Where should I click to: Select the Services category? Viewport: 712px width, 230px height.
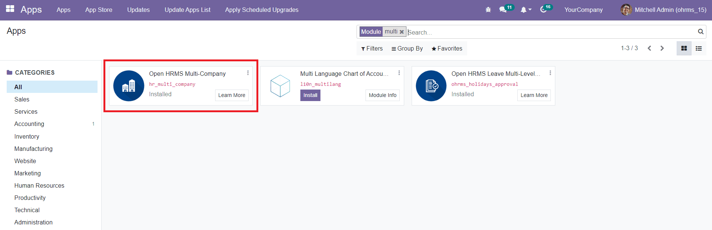pyautogui.click(x=52, y=111)
